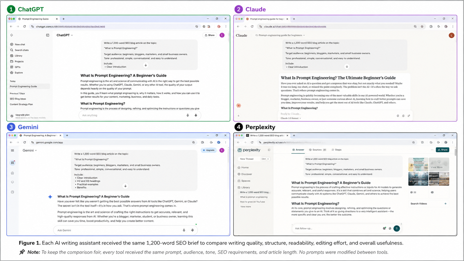Bookmark the Gemini page with star icon
Screen dimensions: 464x261
pos(193,142)
